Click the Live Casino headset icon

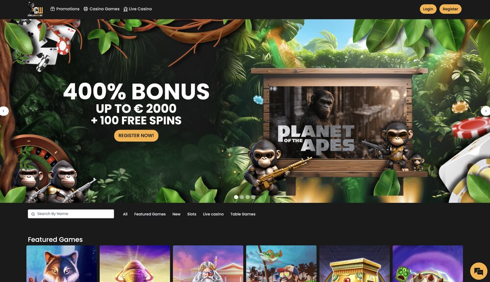pyautogui.click(x=125, y=9)
